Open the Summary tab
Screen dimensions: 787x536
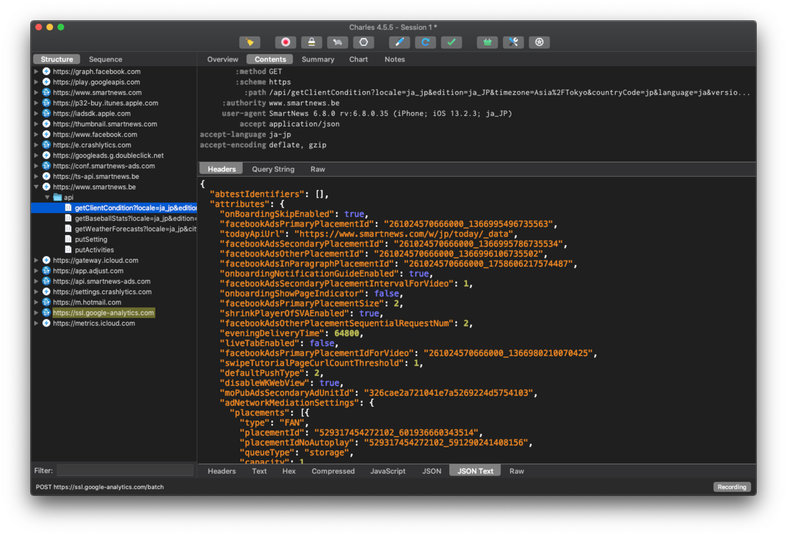(x=318, y=59)
